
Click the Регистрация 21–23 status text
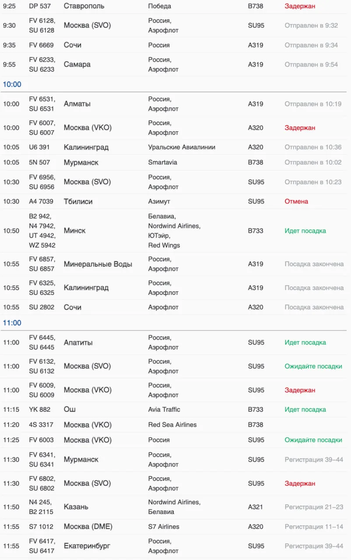tap(314, 507)
